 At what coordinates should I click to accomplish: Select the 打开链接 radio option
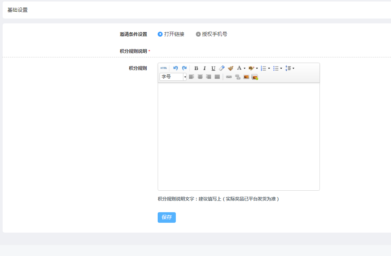point(160,34)
